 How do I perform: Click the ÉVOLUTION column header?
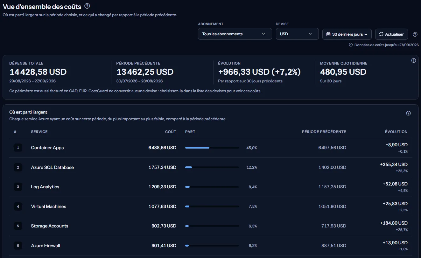[396, 132]
